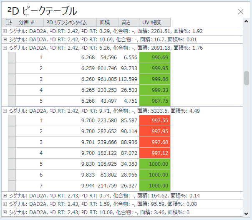Viewport: 252px width, 220px height.
Task: Select the height cell 87.072
Action: pos(129,153)
